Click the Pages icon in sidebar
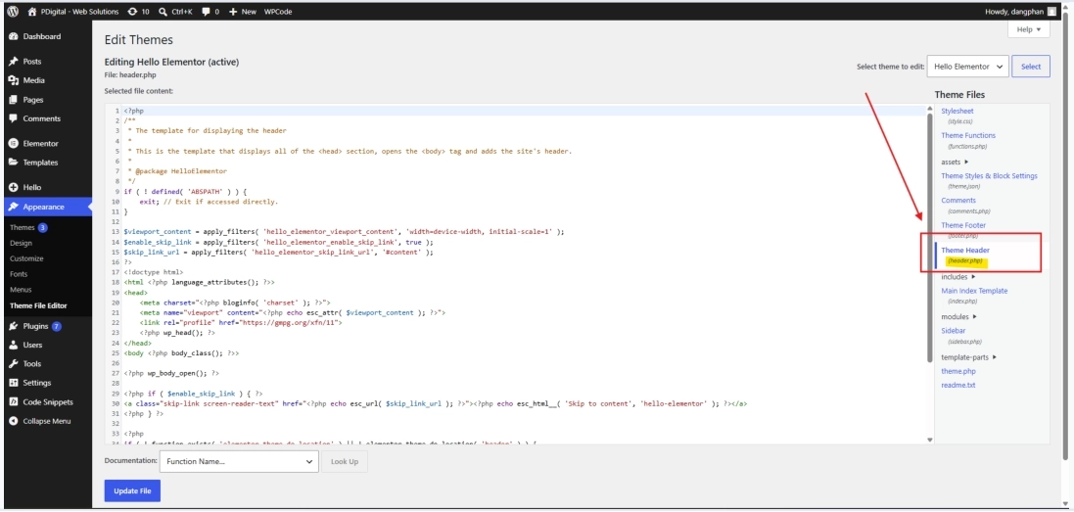 [x=13, y=99]
